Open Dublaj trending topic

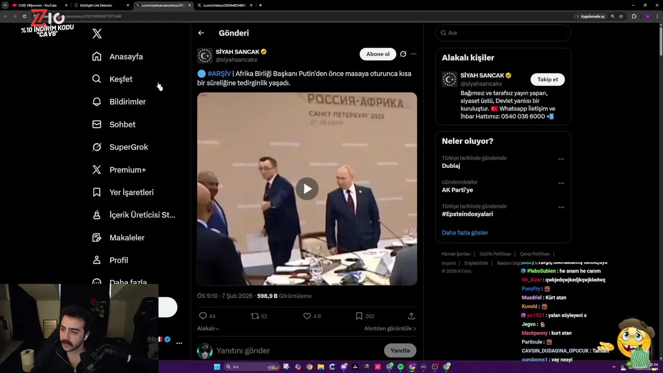[x=451, y=166]
